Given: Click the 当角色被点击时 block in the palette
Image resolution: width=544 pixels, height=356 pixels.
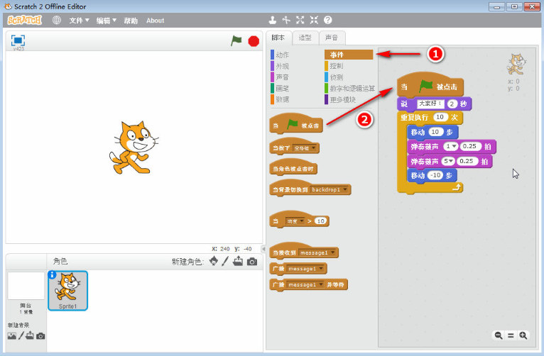Looking at the screenshot, I should 293,167.
